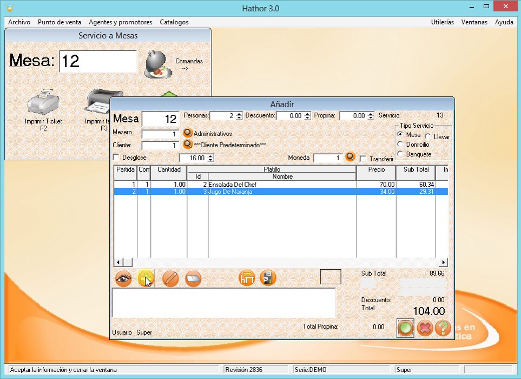Click the Mesero input field
This screenshot has width=521, height=379.
[x=161, y=134]
